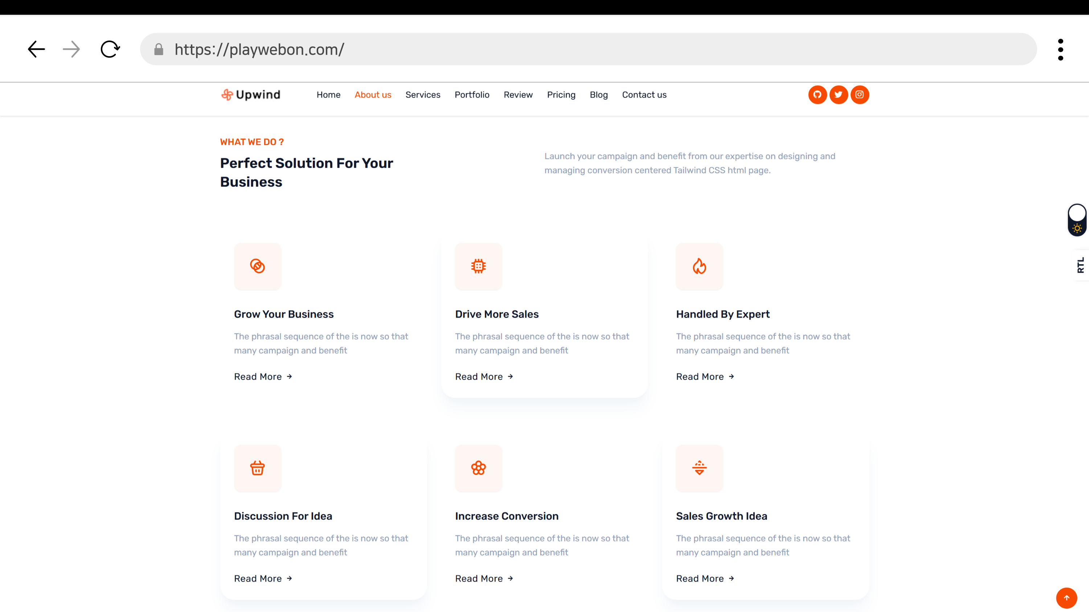
Task: Open the Increase Conversion heading link
Action: [x=507, y=516]
